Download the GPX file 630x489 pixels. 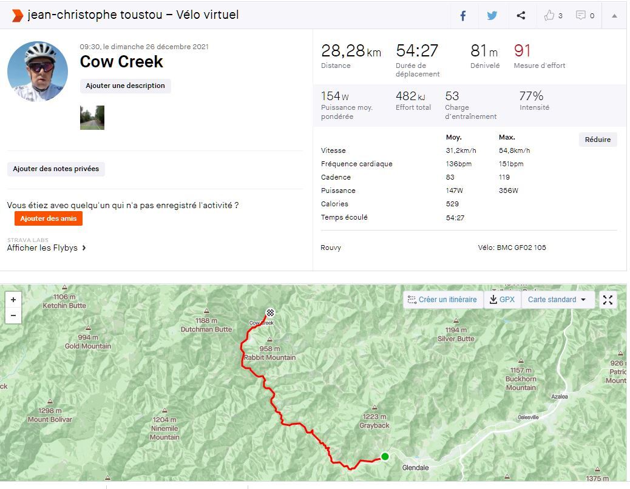pyautogui.click(x=502, y=300)
